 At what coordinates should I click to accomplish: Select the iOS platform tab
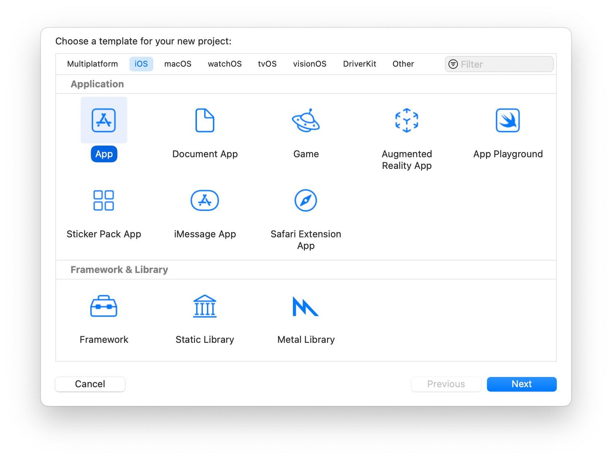click(141, 64)
